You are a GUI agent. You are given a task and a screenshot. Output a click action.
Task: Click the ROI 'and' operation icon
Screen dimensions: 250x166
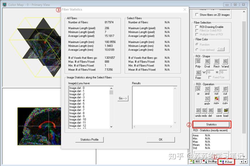207,89
